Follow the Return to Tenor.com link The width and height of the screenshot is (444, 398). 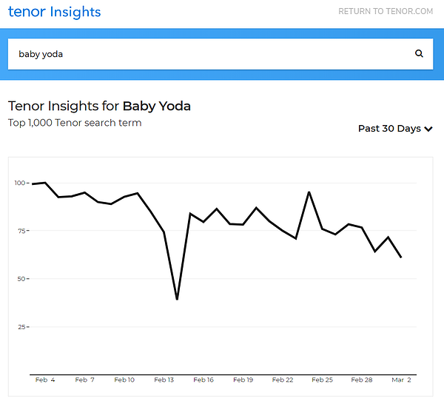385,12
